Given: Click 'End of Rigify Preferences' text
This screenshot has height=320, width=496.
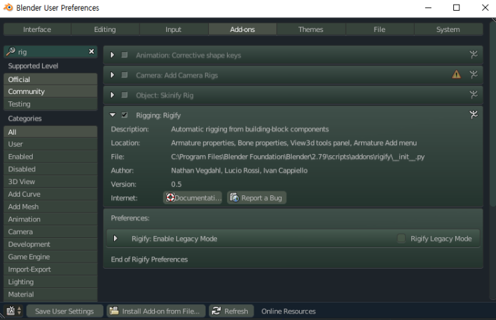Looking at the screenshot, I should pyautogui.click(x=150, y=259).
